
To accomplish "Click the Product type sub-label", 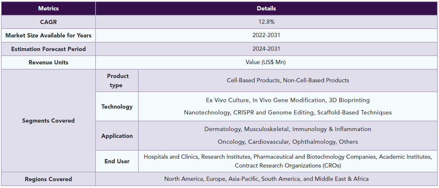I will [x=117, y=80].
